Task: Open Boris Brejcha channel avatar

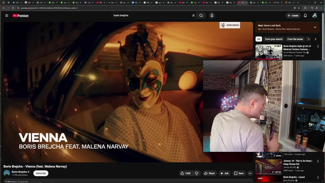Action: 7,173
